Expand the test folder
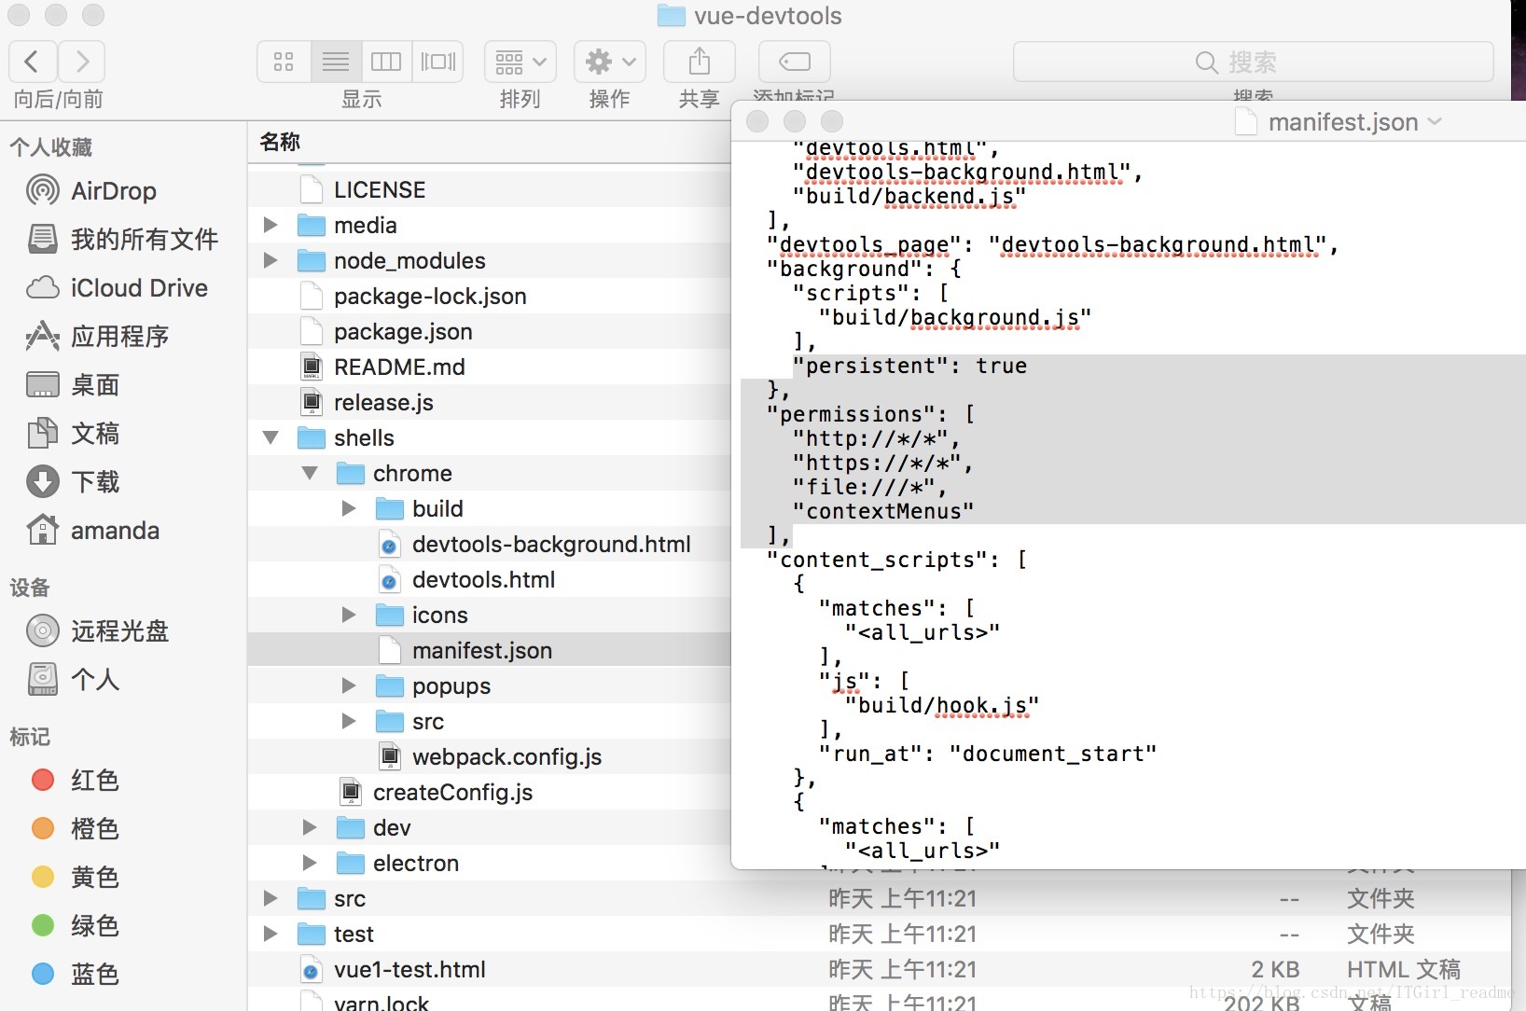1526x1011 pixels. pos(271,934)
